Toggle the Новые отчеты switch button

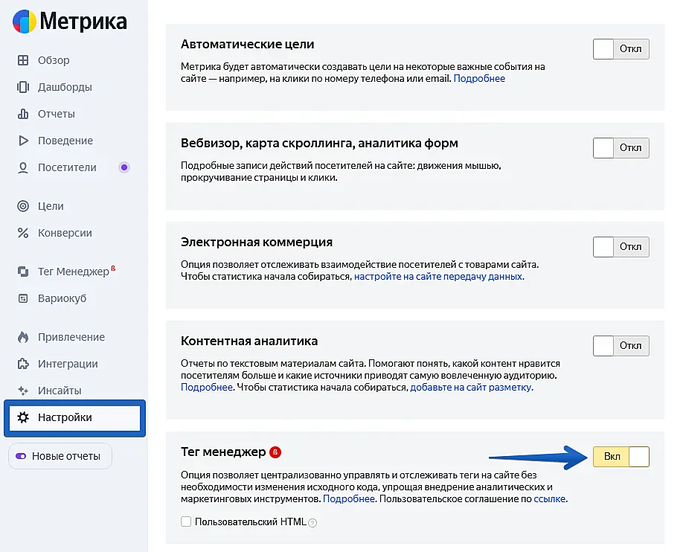60,456
